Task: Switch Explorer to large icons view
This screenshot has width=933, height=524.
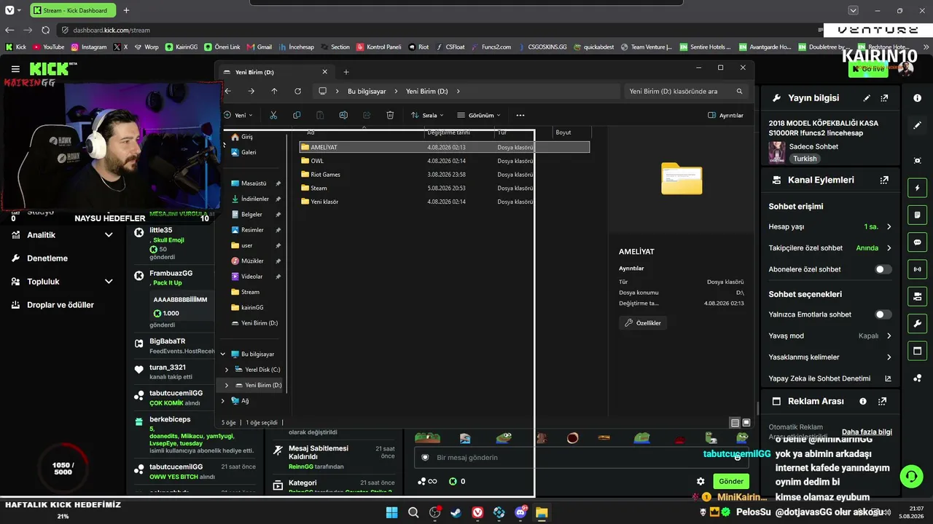Action: coord(746,423)
